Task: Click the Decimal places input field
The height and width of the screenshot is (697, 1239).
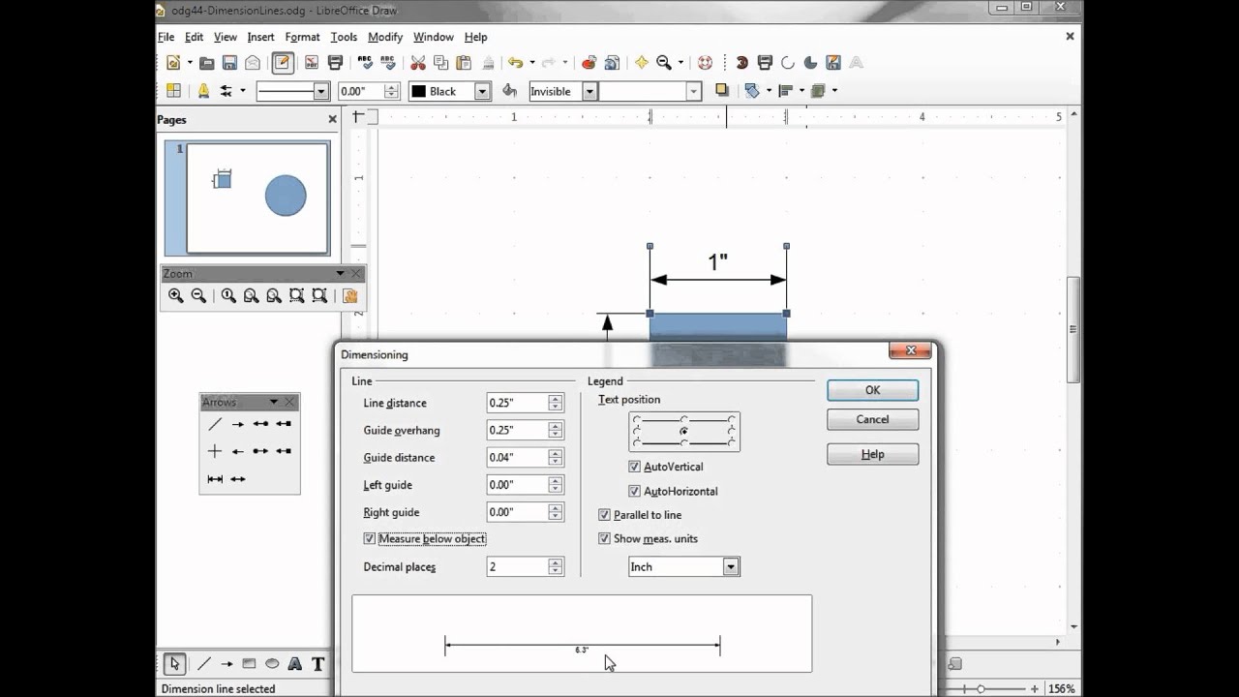Action: (x=517, y=566)
